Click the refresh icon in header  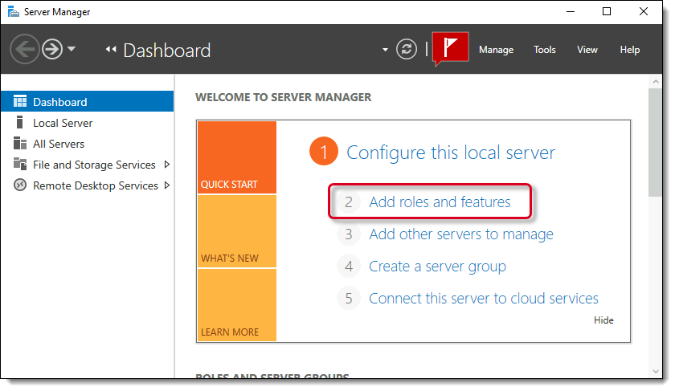click(407, 50)
